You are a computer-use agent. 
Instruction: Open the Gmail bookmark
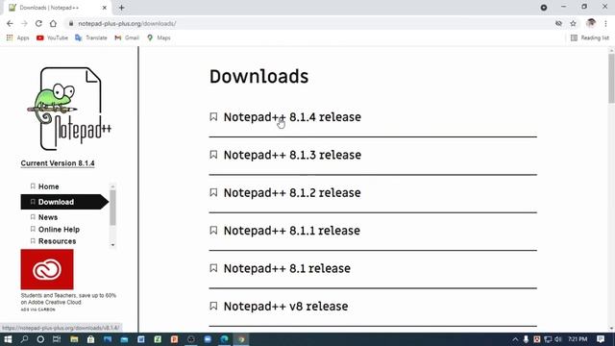(x=127, y=37)
